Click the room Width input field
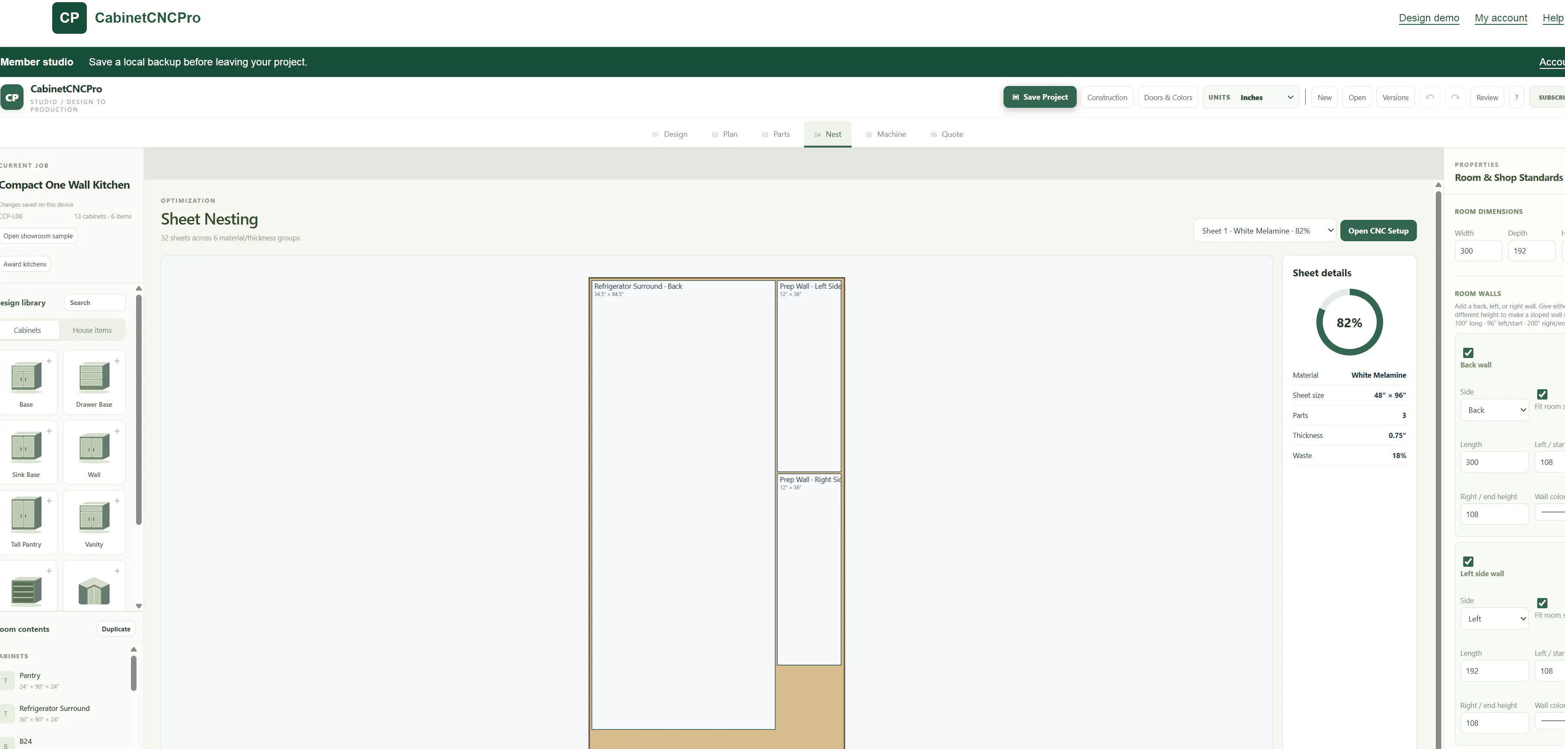 1478,251
